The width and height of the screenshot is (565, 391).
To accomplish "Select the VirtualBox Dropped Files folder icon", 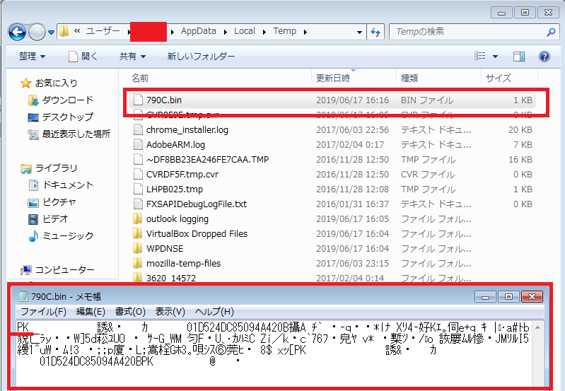I will (x=138, y=233).
